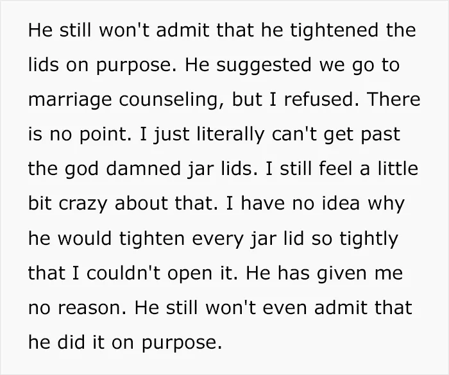Click the phrase "jar lids" in line five
The image size is (449, 375).
(220, 169)
